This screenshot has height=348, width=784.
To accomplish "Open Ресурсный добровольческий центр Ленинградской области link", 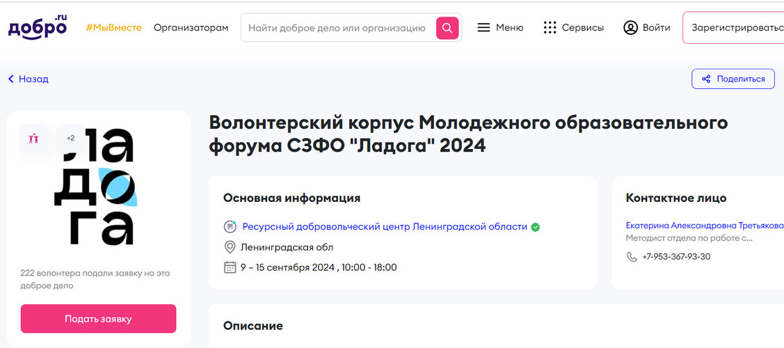I will click(x=384, y=227).
